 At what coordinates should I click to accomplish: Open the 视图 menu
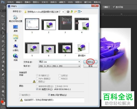point(79,2)
